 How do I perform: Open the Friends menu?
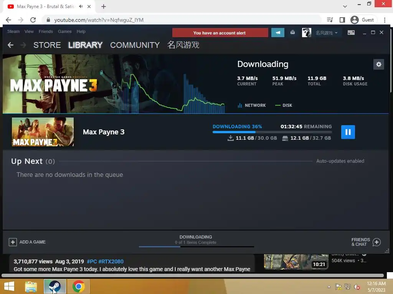pos(46,31)
